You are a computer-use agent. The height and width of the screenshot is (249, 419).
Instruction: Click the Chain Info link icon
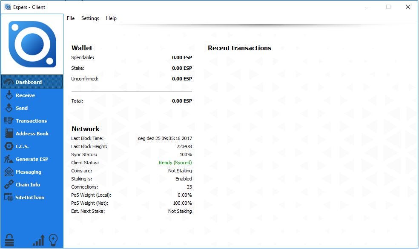coord(9,185)
